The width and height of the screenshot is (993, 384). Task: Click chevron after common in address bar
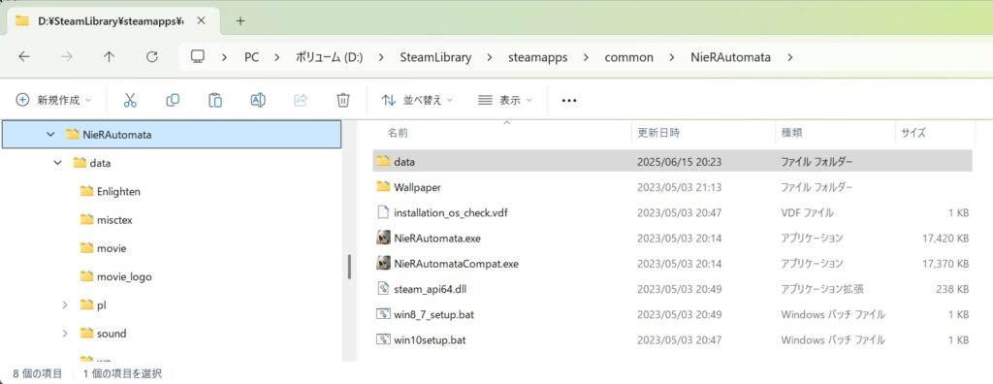[671, 57]
